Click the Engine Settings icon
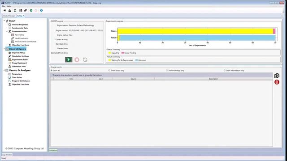The height and width of the screenshot is (161, 287). (x=10, y=53)
